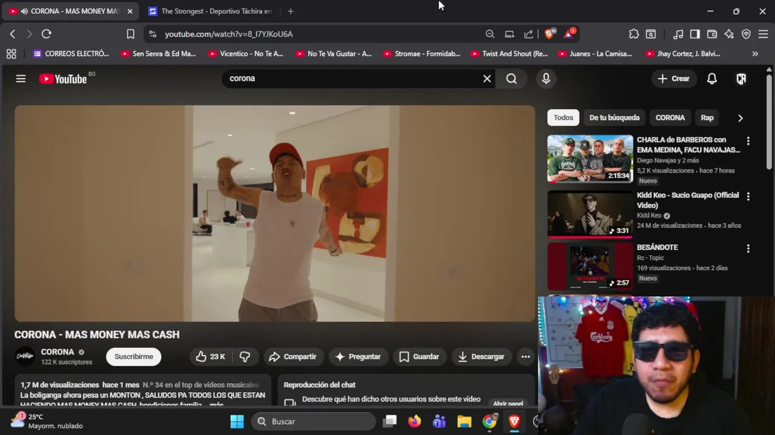Screen dimensions: 775x435
Task: Open Stromae - Formidab... bookmark
Action: pyautogui.click(x=421, y=54)
